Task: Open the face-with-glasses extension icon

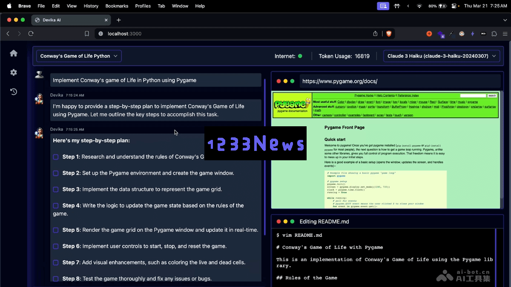Action: click(x=462, y=34)
